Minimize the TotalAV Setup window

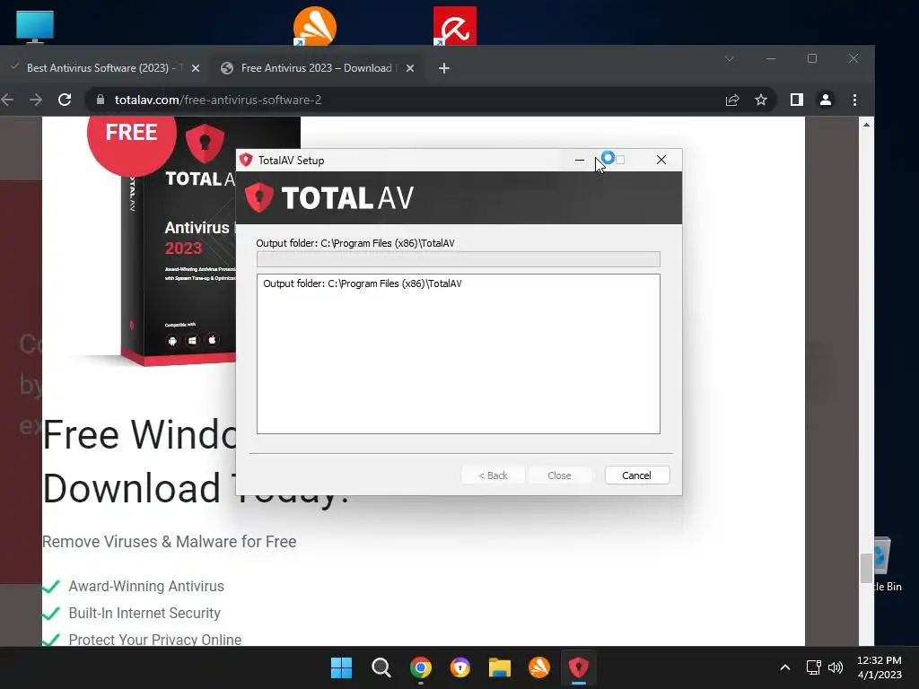[580, 160]
